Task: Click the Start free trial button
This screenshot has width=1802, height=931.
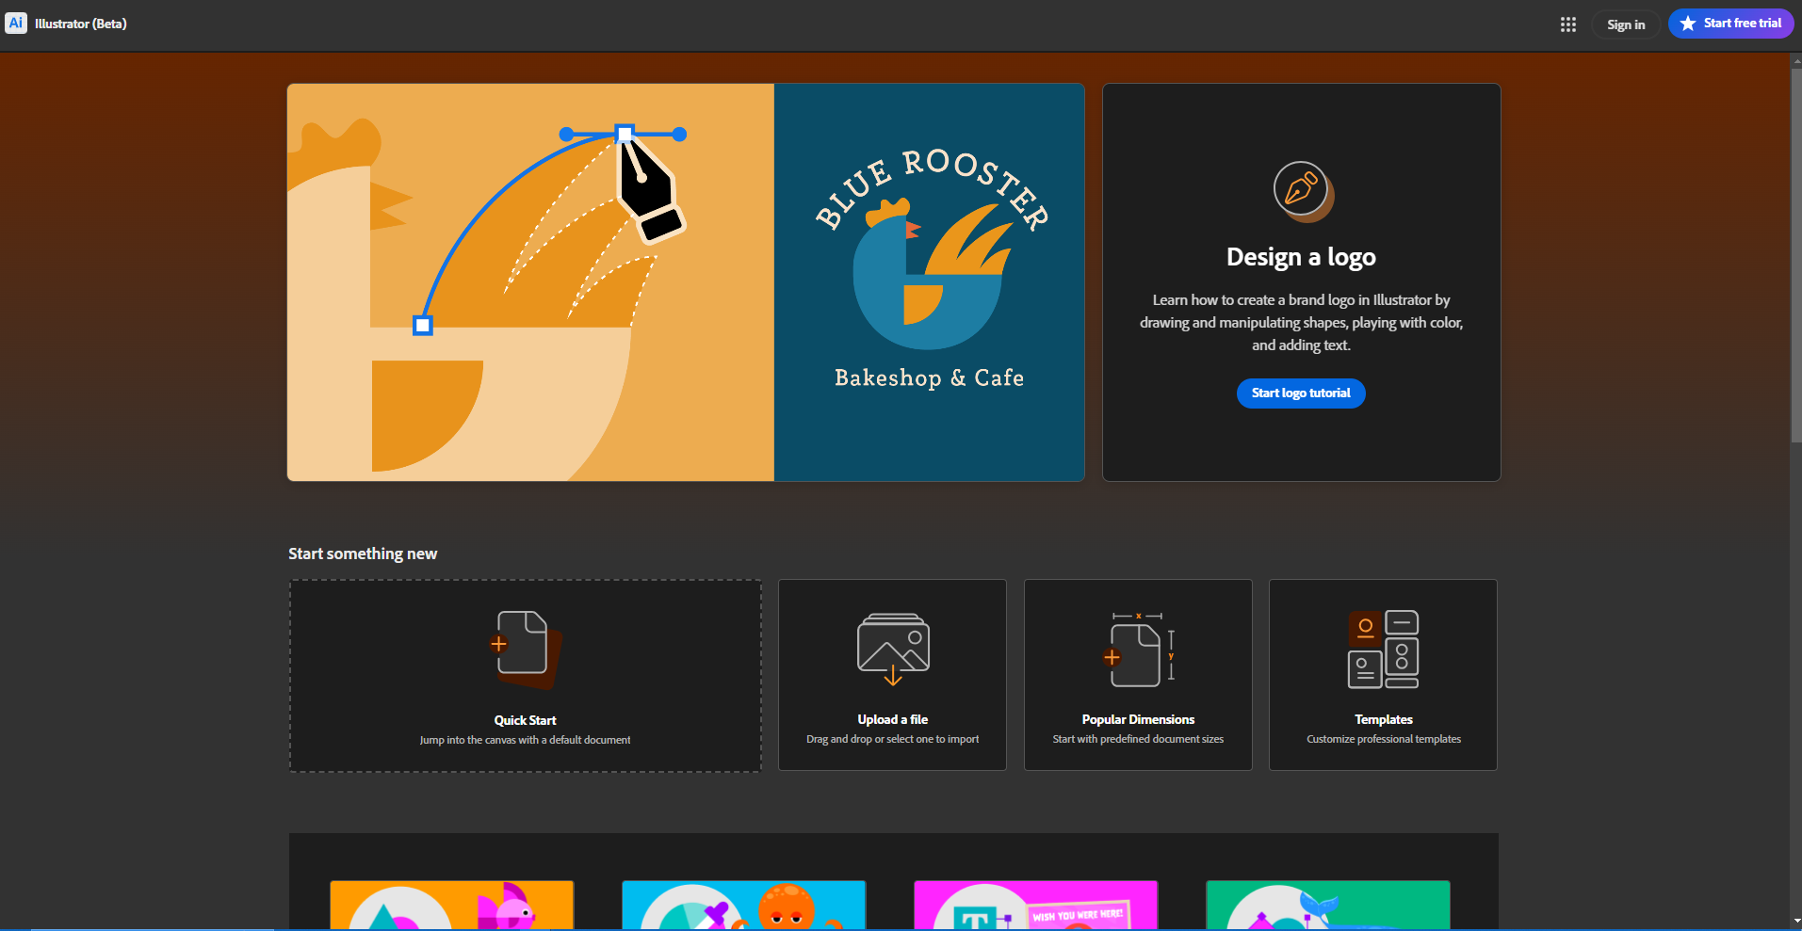Action: point(1730,24)
